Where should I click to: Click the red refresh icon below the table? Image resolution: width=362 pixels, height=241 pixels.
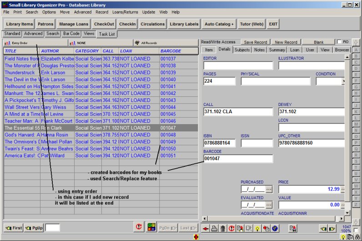pyautogui.click(x=139, y=227)
